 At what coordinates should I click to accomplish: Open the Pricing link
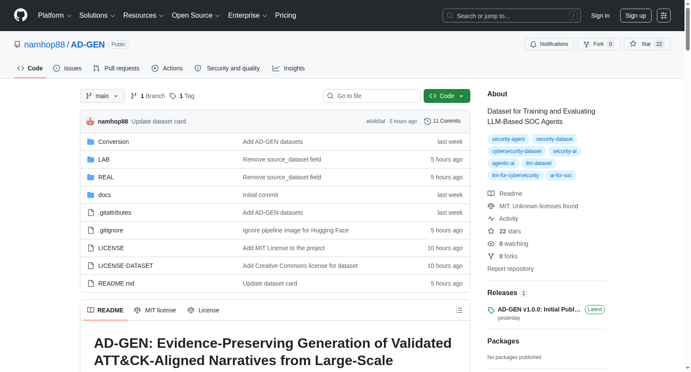coord(285,16)
